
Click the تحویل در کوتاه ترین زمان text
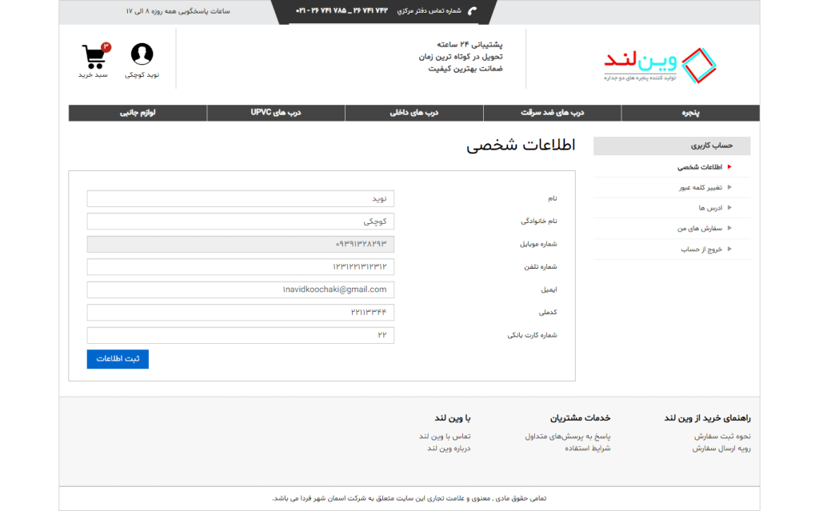[461, 57]
